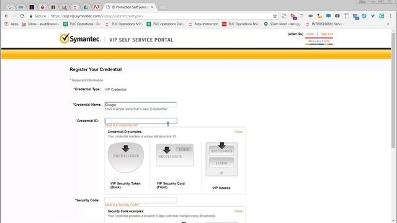The height and width of the screenshot is (223, 397).
Task: Switch to the Adobe tab with red favicon
Action: point(96,7)
